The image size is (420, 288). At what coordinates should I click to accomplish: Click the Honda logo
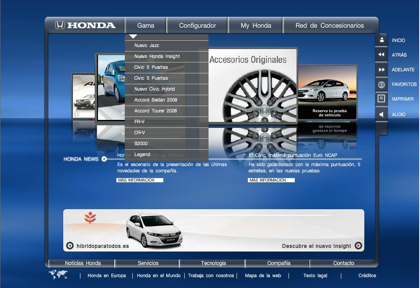[x=85, y=25]
